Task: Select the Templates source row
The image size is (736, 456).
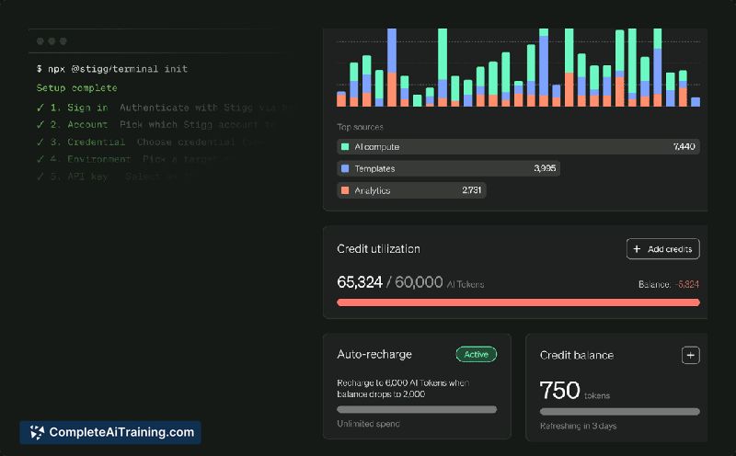Action: pos(448,168)
